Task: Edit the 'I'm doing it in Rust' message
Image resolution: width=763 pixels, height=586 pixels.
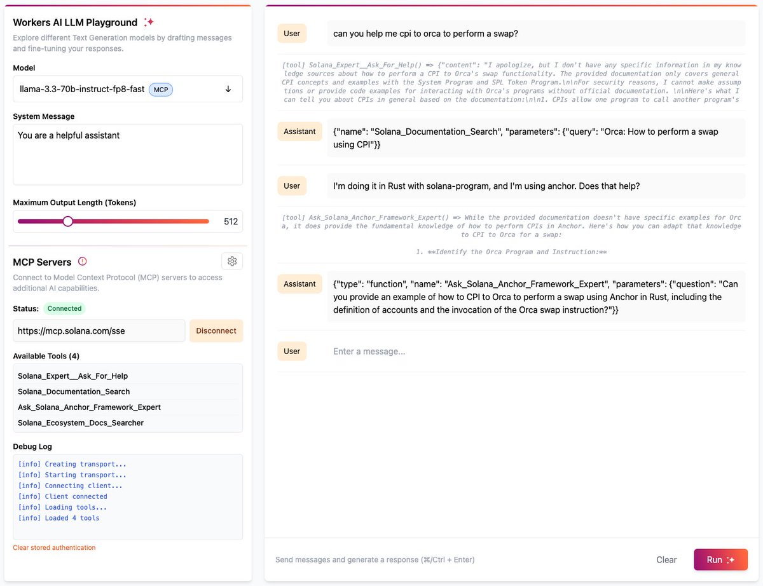Action: click(536, 186)
